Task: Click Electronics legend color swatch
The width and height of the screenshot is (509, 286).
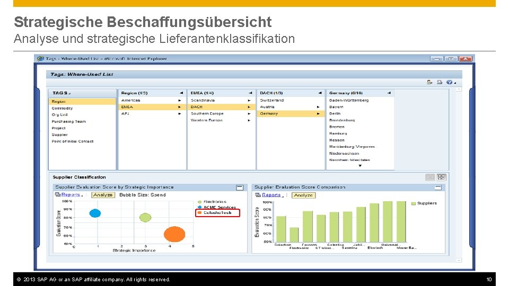Action: click(x=200, y=202)
